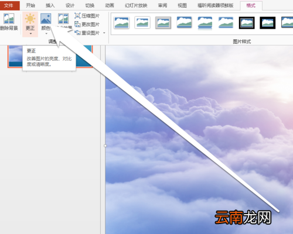Viewport: 293px width, 234px height.
Task: Switch to the 插入 (Insert) tab
Action: click(x=50, y=5)
